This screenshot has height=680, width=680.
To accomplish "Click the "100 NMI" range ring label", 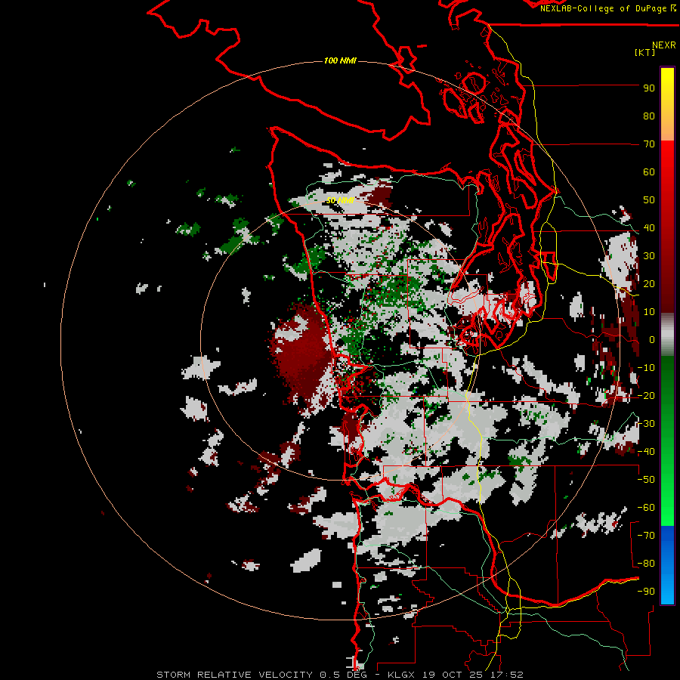I will [x=340, y=60].
